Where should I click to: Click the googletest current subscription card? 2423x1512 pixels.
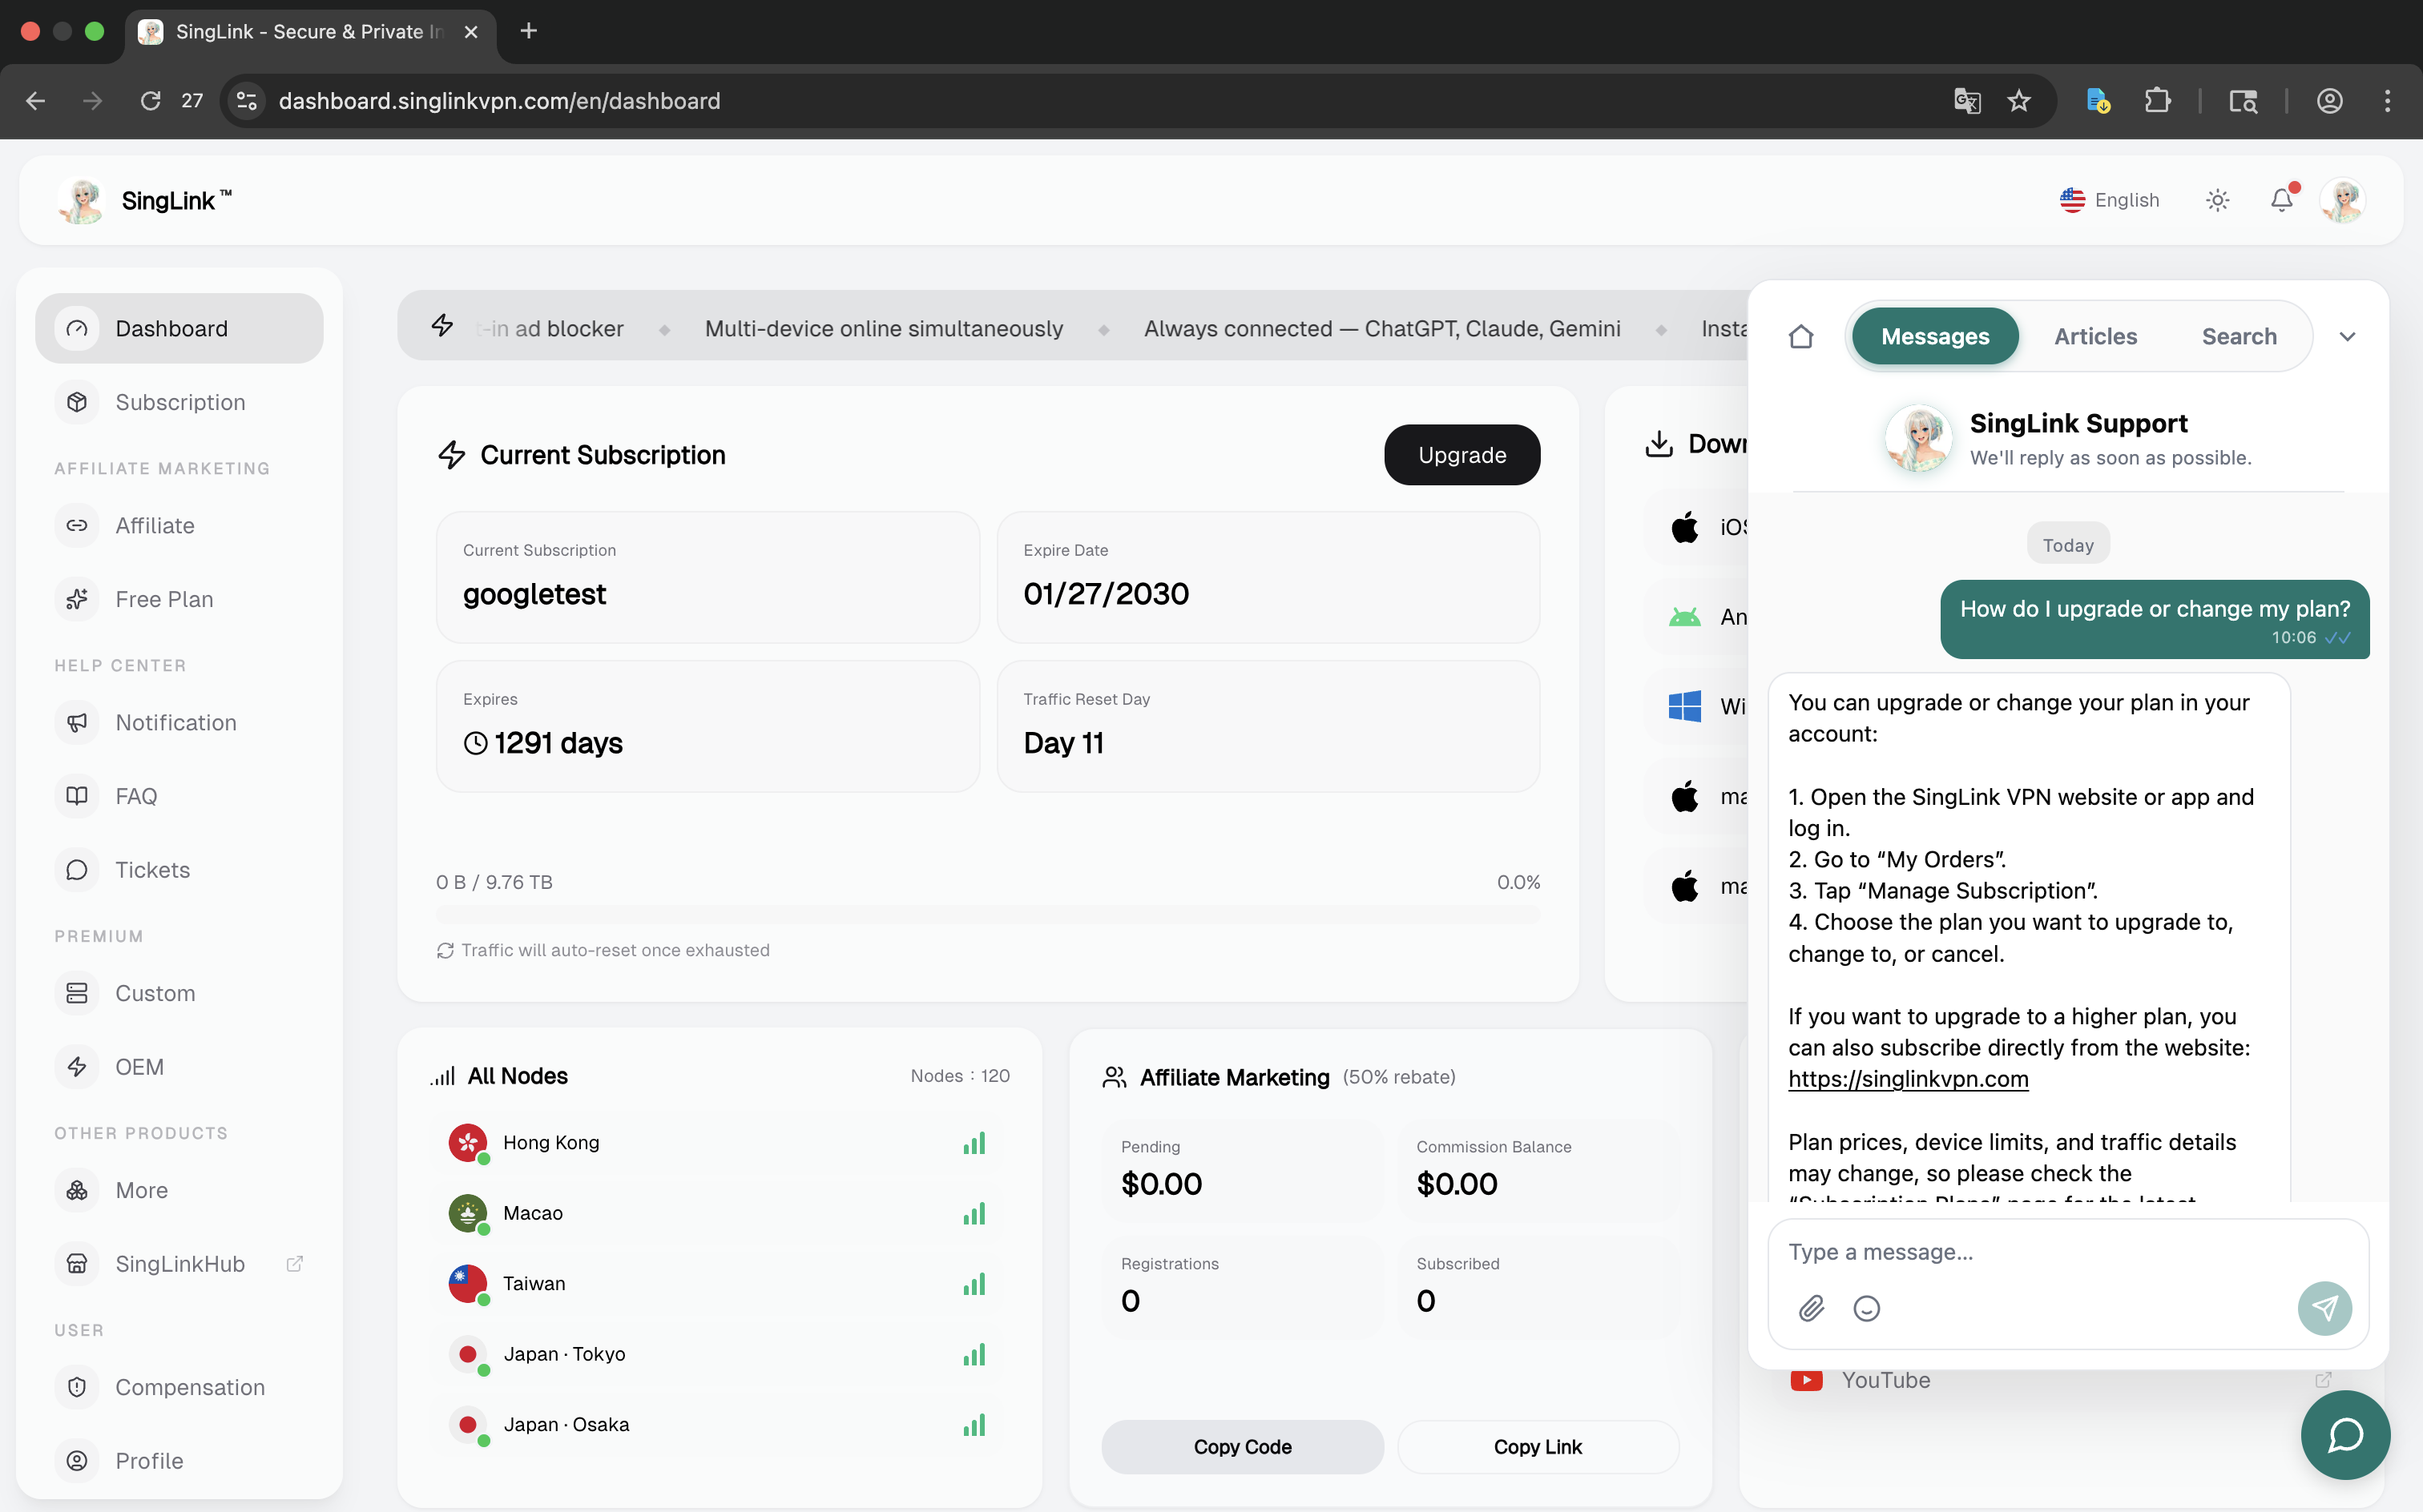click(708, 577)
